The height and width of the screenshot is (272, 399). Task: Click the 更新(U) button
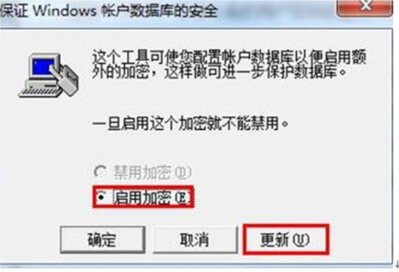pos(286,240)
